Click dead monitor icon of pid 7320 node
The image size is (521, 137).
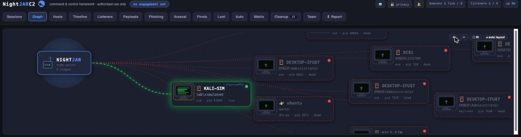pyautogui.click(x=361, y=89)
